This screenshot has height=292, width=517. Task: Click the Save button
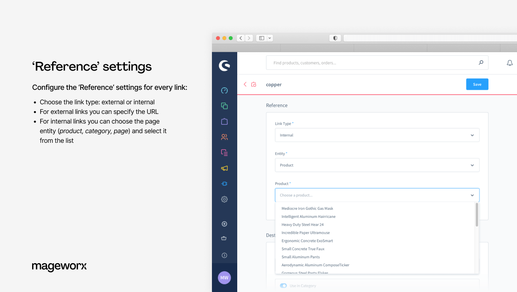(x=477, y=84)
